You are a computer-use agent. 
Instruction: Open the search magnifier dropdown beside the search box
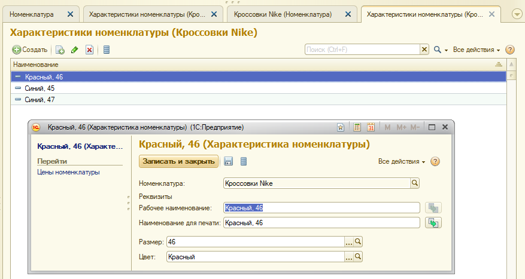(x=441, y=50)
